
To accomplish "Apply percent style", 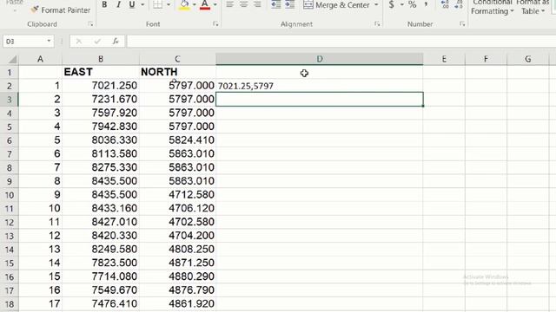I will [412, 4].
